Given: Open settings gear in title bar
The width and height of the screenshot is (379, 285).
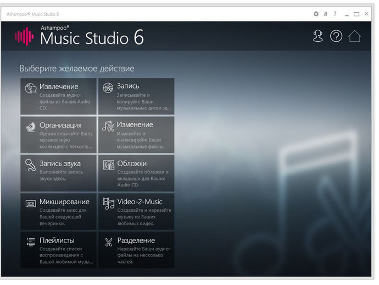Looking at the screenshot, I should click(316, 14).
